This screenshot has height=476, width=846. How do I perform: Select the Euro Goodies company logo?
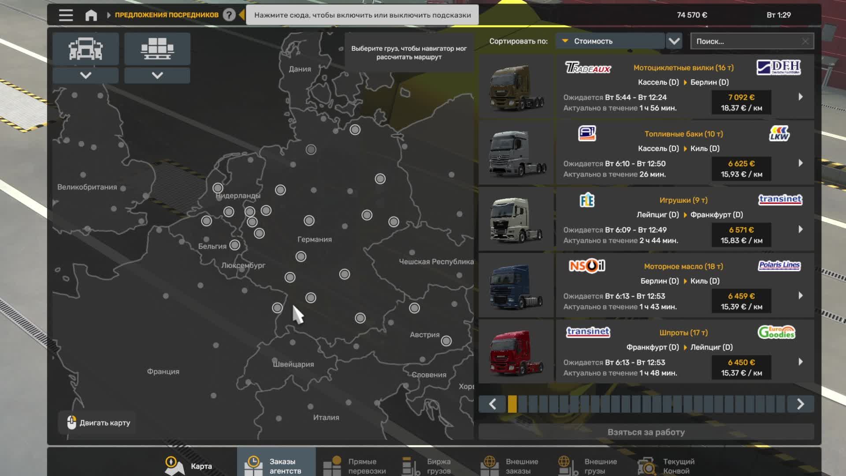(776, 332)
